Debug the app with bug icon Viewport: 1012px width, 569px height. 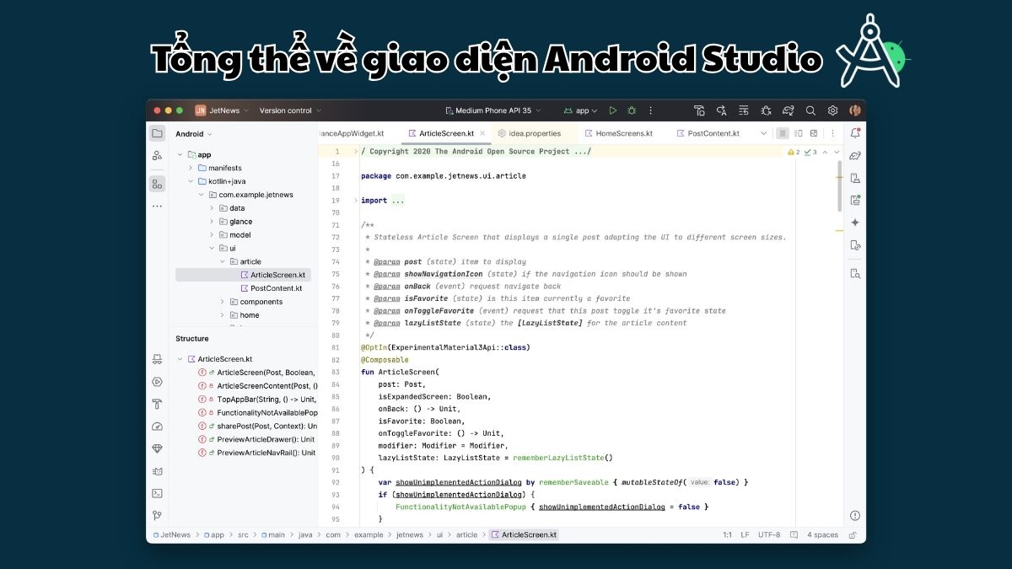[x=632, y=110]
